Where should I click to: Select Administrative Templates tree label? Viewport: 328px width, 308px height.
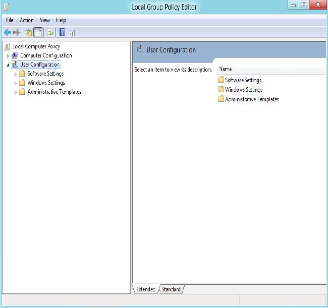click(54, 92)
